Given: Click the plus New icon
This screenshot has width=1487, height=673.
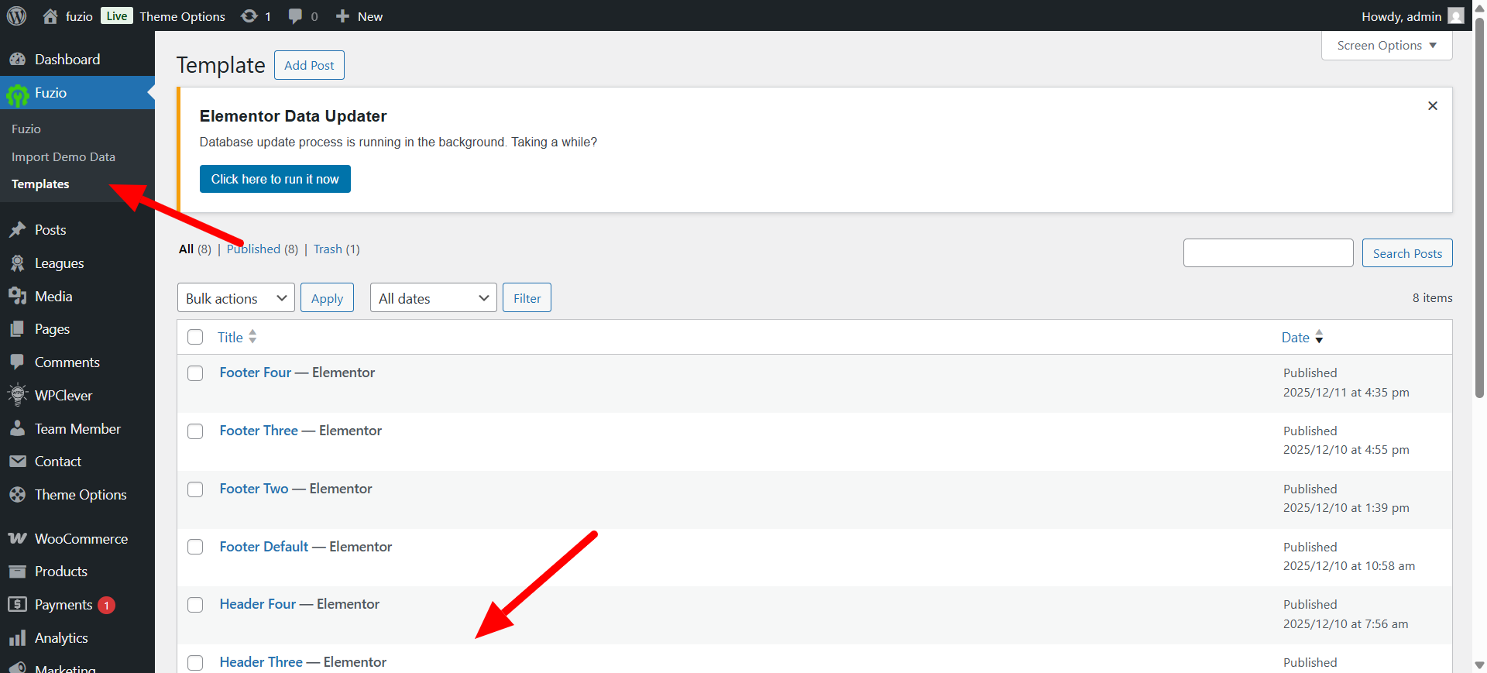Looking at the screenshot, I should tap(342, 16).
